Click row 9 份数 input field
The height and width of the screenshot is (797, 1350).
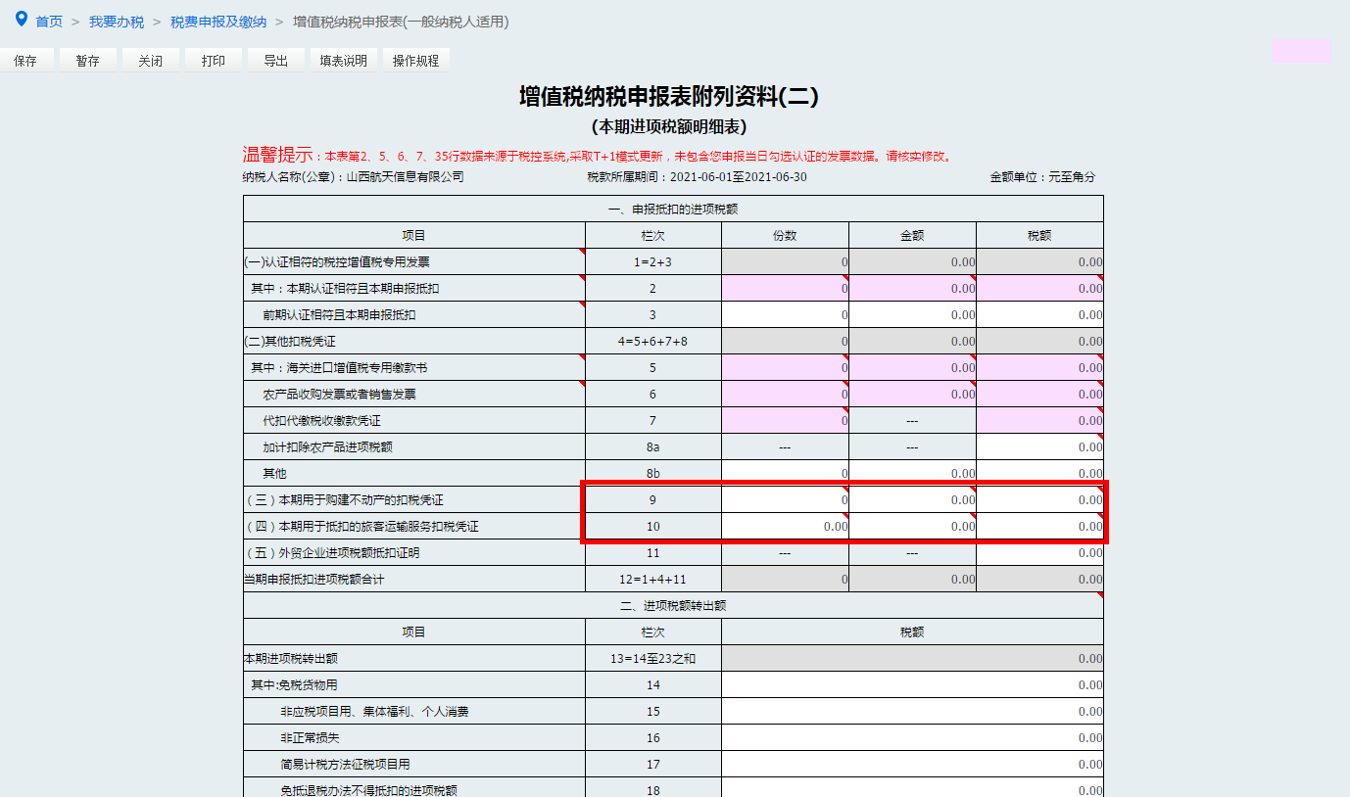point(785,500)
